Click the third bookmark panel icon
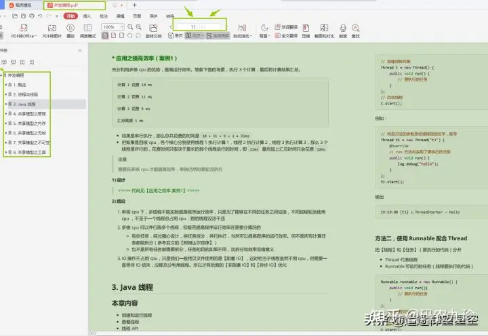 [22, 62]
